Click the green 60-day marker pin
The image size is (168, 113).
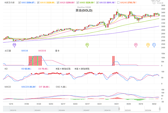point(87,45)
